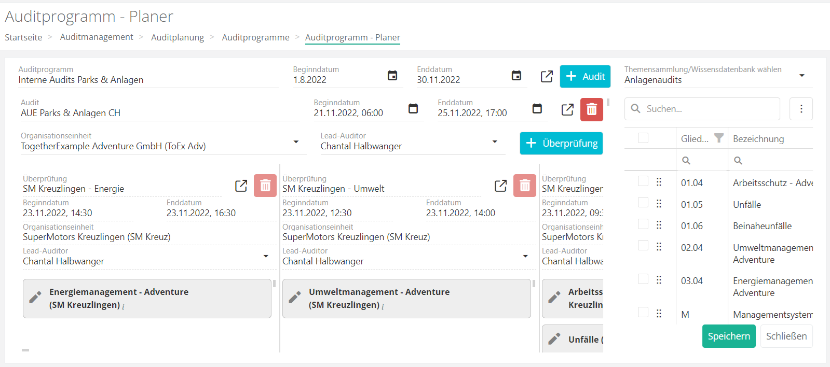Open the Organisationseinheit dropdown for TogetherExample Adventure
This screenshot has height=367, width=830.
coord(296,142)
